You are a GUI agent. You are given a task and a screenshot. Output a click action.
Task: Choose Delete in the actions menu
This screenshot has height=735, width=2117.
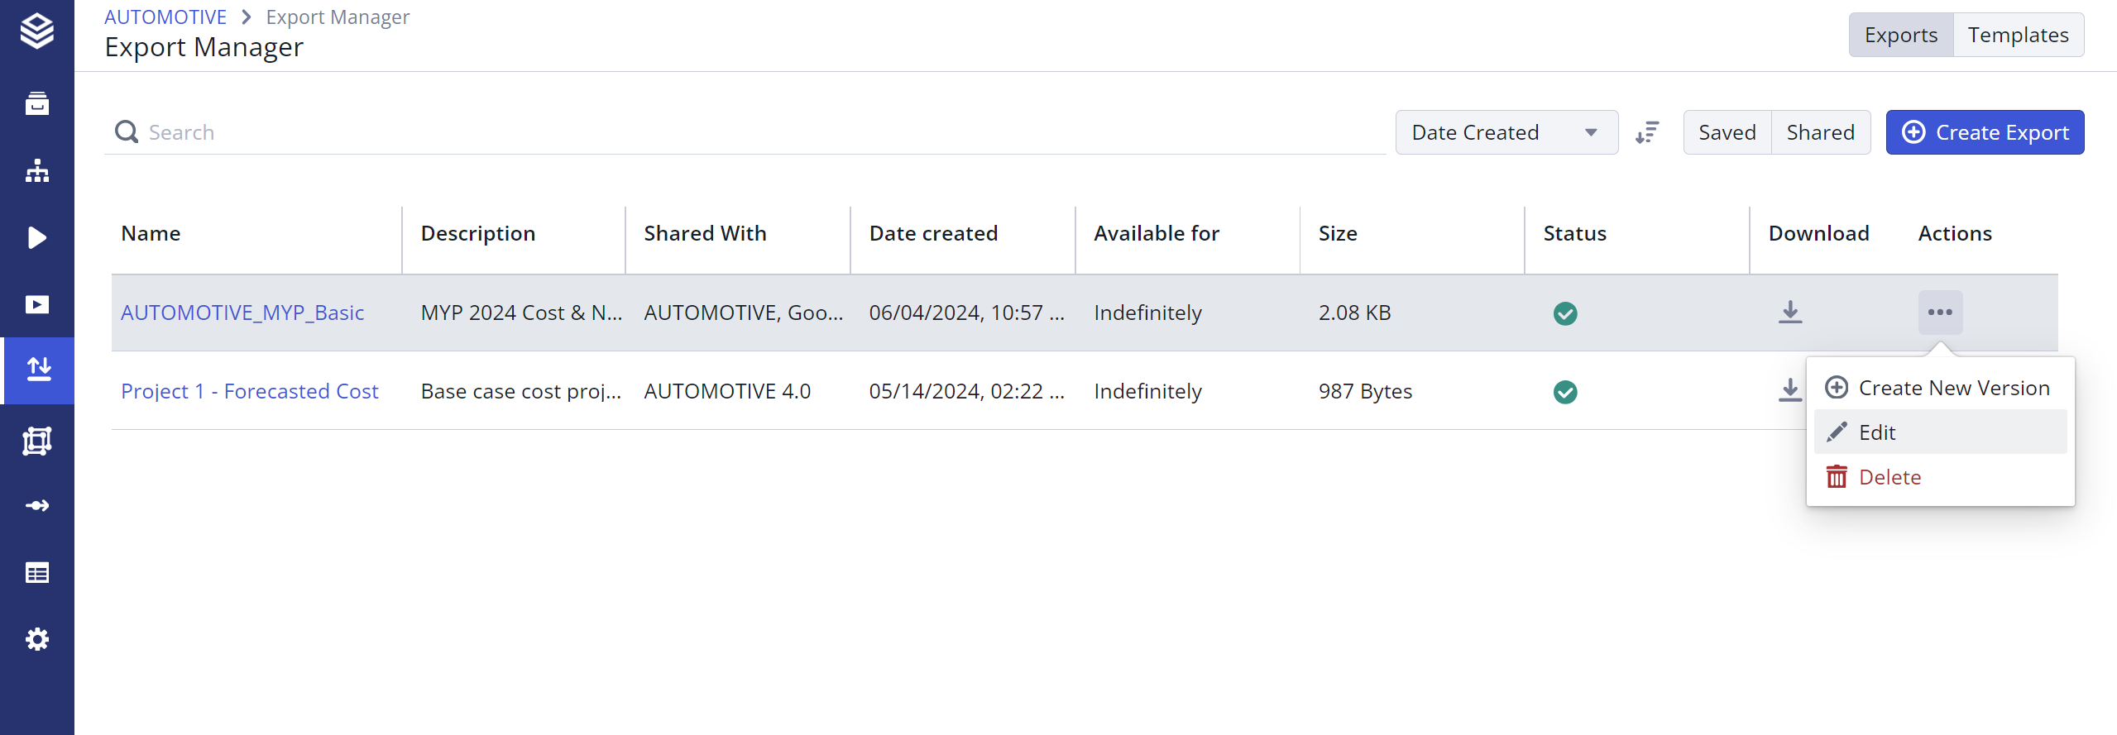1889,477
